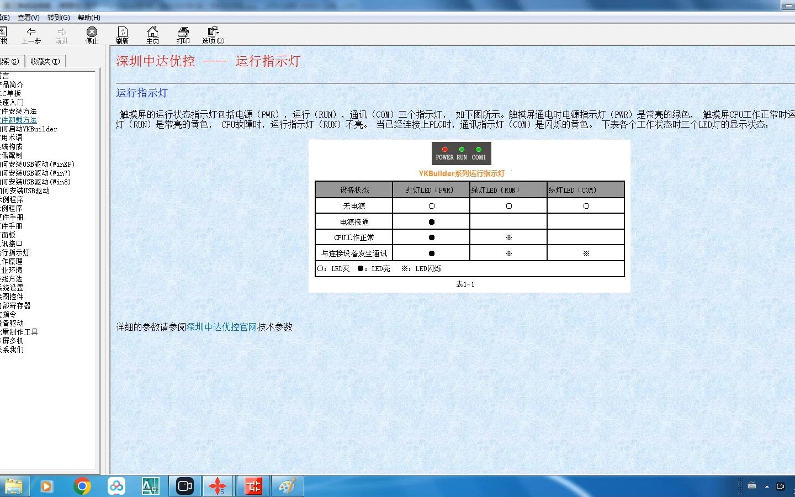Select the 运行指示灯 topic in the list

15,252
